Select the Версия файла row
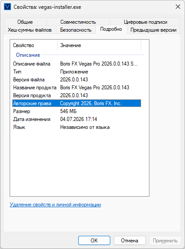Image resolution: width=185 pixels, height=249 pixels. coord(76,80)
